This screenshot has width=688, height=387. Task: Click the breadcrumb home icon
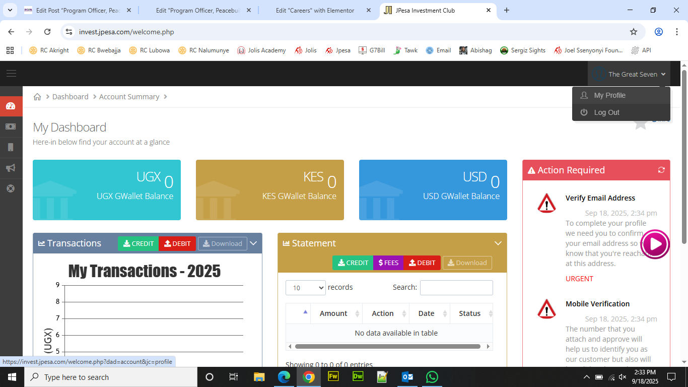37,97
